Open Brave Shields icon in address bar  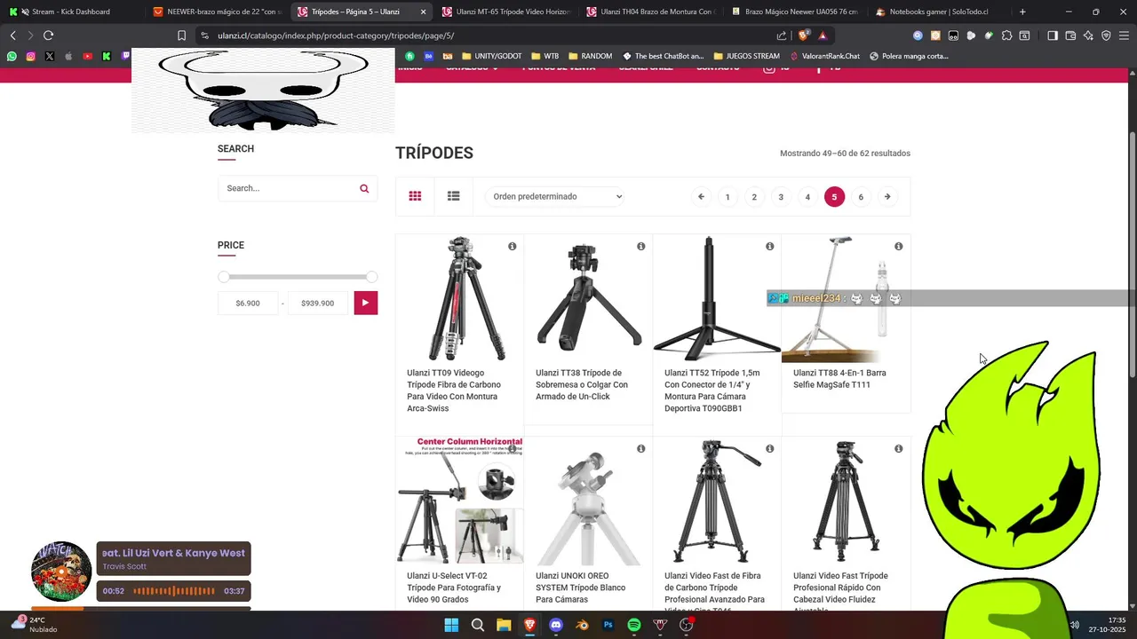pyautogui.click(x=804, y=35)
